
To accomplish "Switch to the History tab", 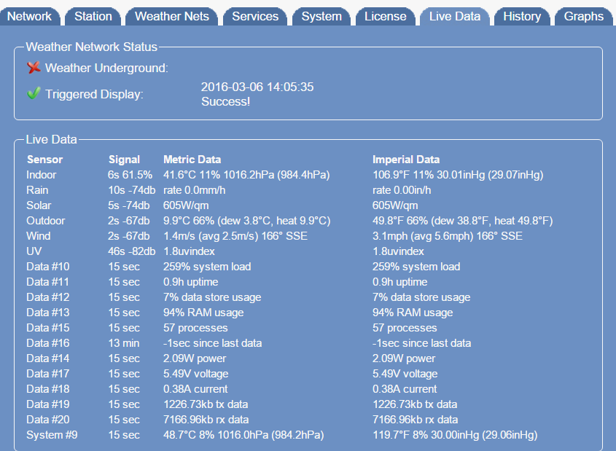I will pos(522,16).
